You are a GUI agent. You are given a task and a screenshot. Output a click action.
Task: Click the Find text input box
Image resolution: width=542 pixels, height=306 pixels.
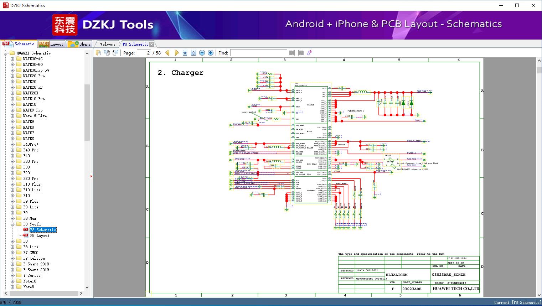coord(259,53)
